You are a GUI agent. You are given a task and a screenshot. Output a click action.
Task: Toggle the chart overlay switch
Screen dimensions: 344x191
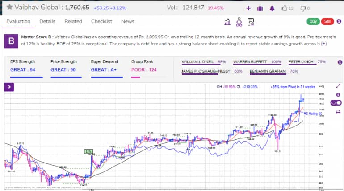(336, 103)
